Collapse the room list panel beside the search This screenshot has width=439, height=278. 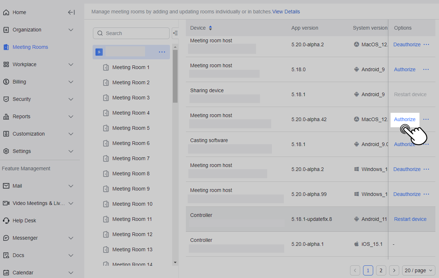coord(175,33)
